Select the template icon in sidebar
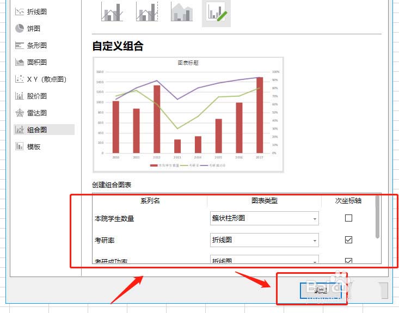 [20, 146]
